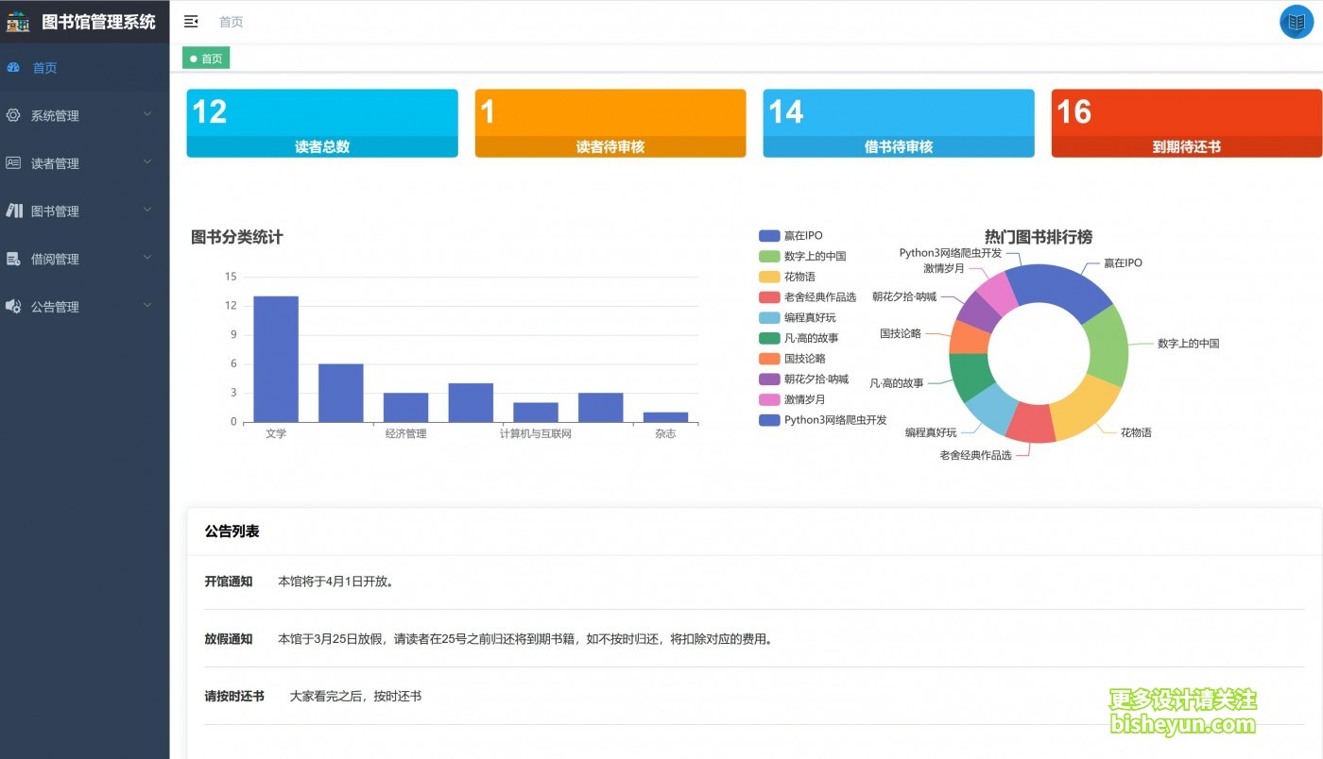Select the green 首页 tab tag

pyautogui.click(x=205, y=58)
